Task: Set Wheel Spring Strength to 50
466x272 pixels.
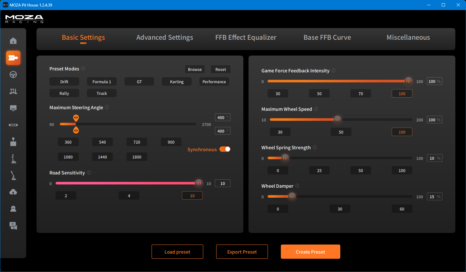Action: pos(361,171)
